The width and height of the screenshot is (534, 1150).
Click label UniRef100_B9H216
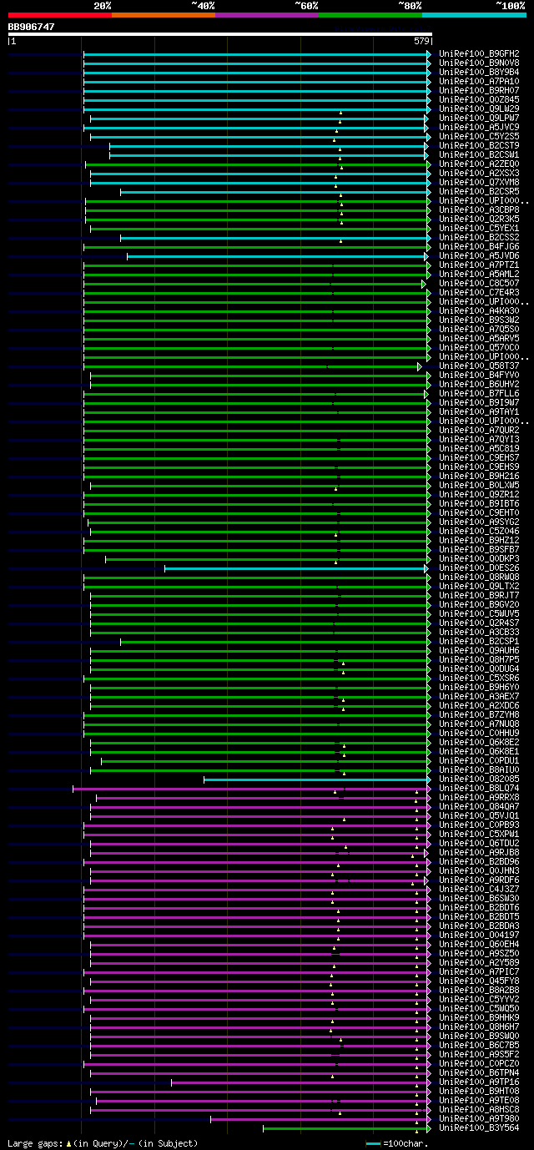pyautogui.click(x=479, y=476)
